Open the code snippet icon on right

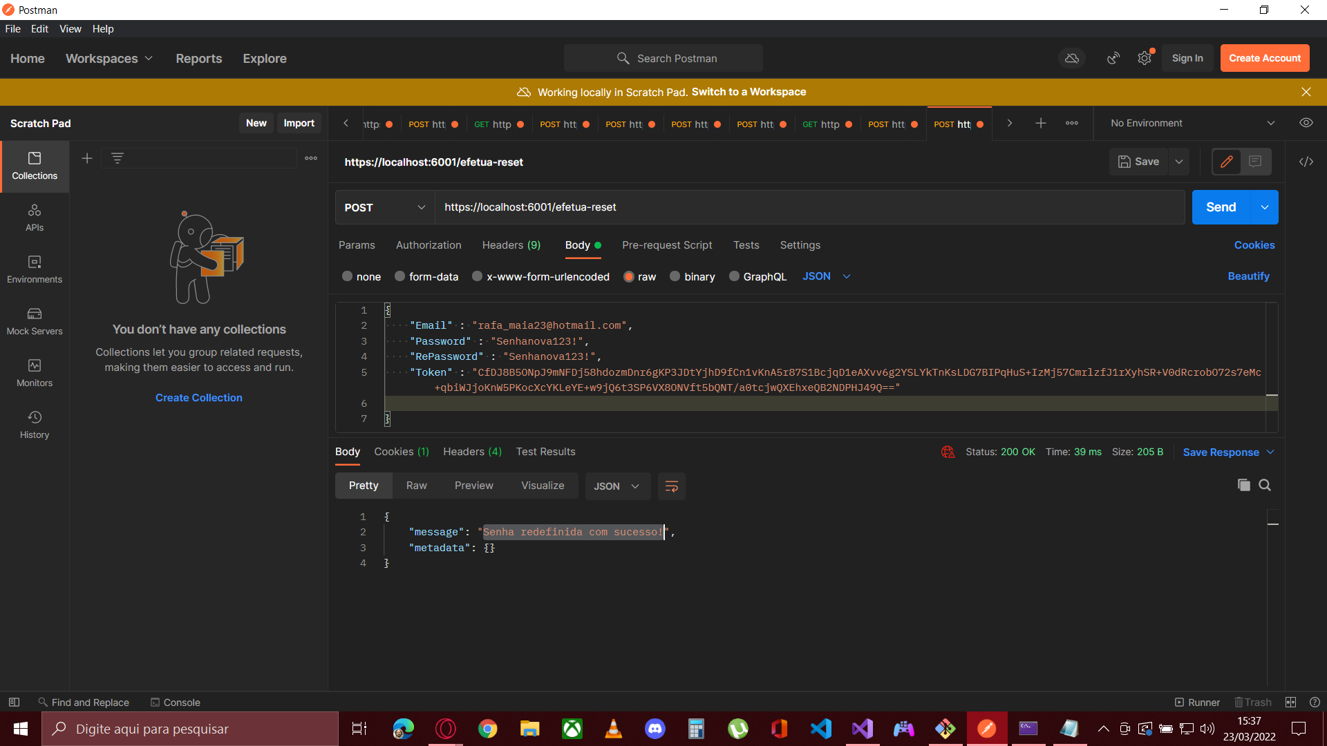pos(1306,162)
